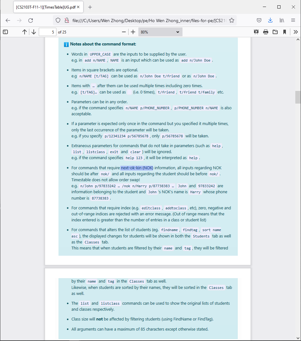Click the browser forward arrow
This screenshot has height=341, width=301.
pos(19,21)
